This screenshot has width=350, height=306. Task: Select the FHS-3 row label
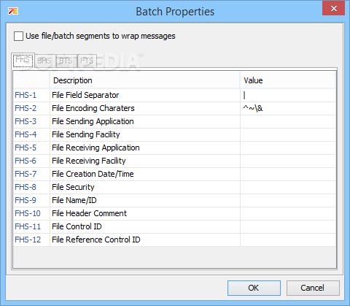click(x=26, y=121)
